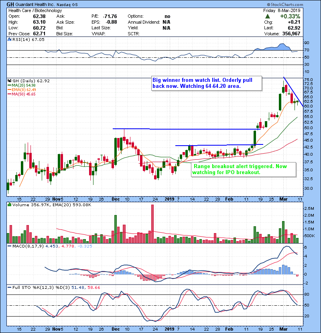This screenshot has height=333, width=321.
Task: Click the Volume value 356,967
Action: tap(291, 34)
